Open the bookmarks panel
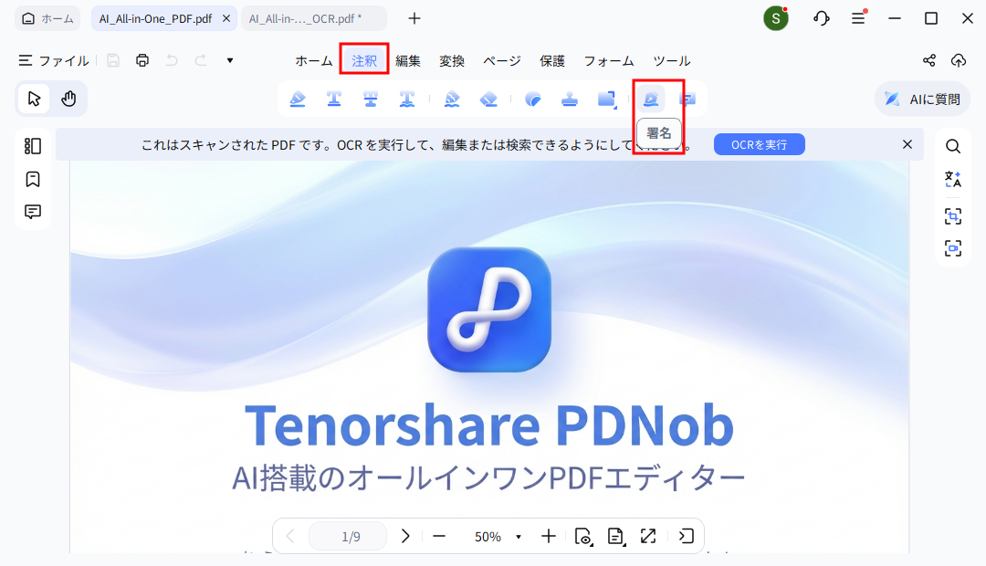This screenshot has height=566, width=986. [x=33, y=179]
